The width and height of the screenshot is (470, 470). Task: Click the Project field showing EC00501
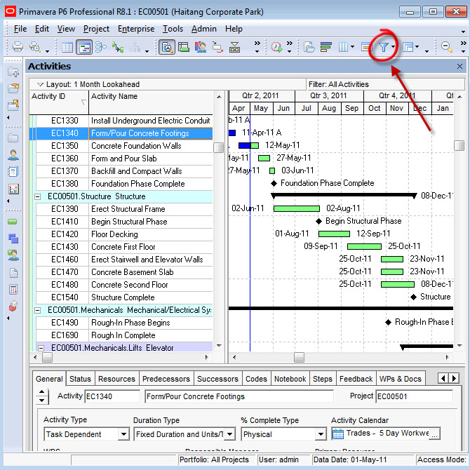[415, 396]
